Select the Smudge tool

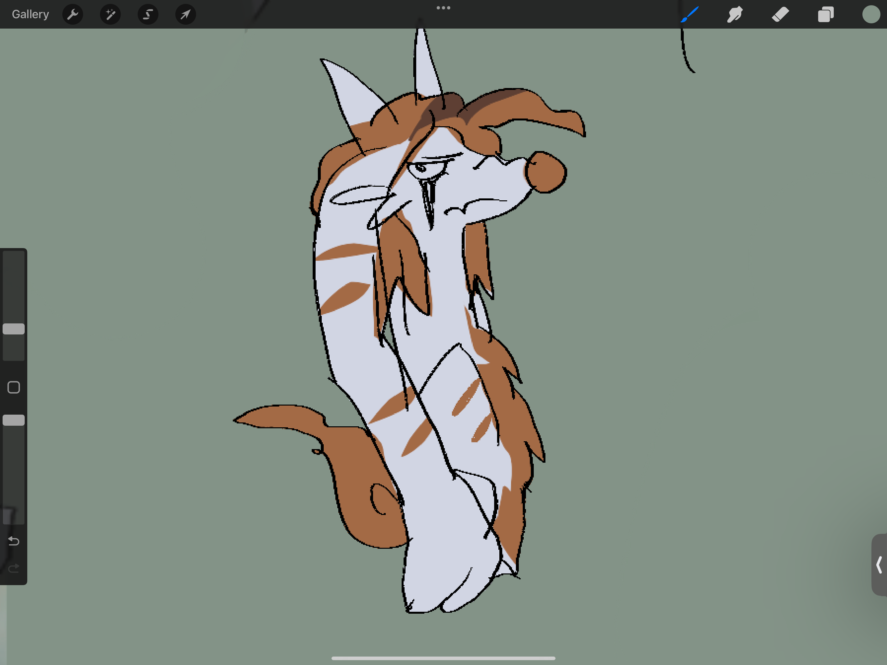(735, 14)
